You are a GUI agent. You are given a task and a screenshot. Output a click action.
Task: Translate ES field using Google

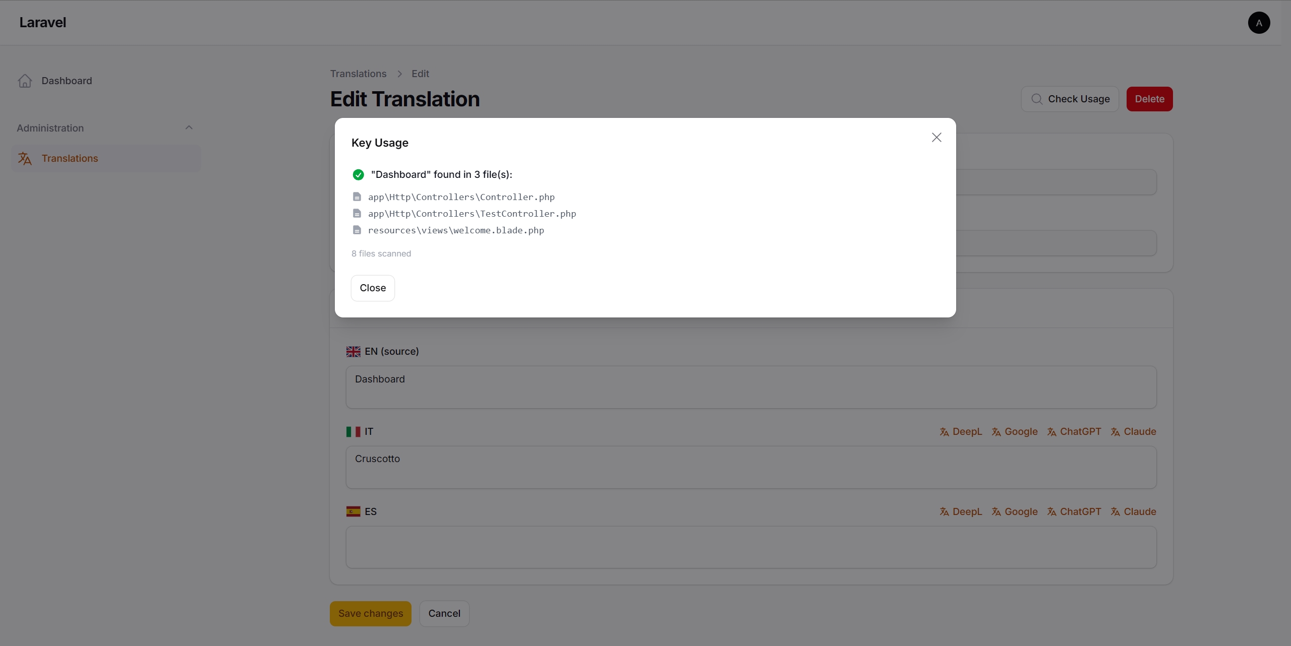coord(1015,511)
